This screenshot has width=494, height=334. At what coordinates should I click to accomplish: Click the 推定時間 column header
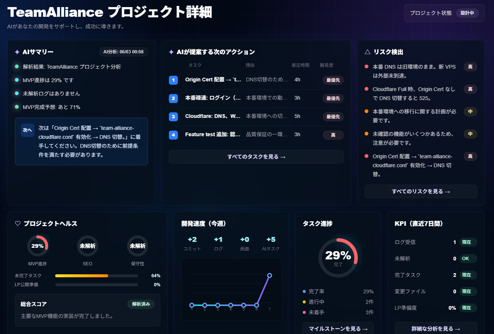coord(301,65)
